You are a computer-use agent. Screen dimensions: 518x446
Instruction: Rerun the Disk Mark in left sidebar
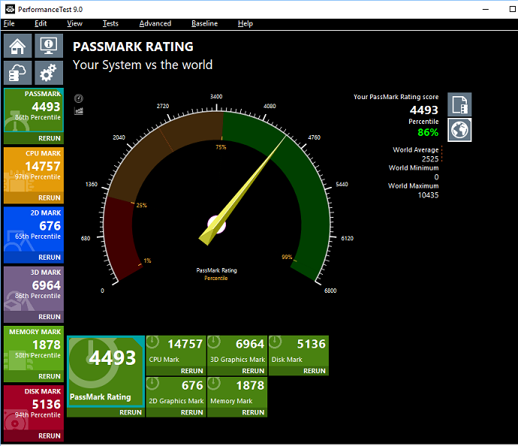(x=50, y=435)
